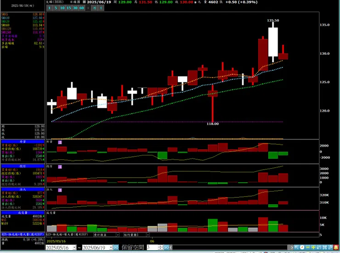Switch to 60-minute timeframe tab
The image size is (340, 253).
click(x=81, y=8)
